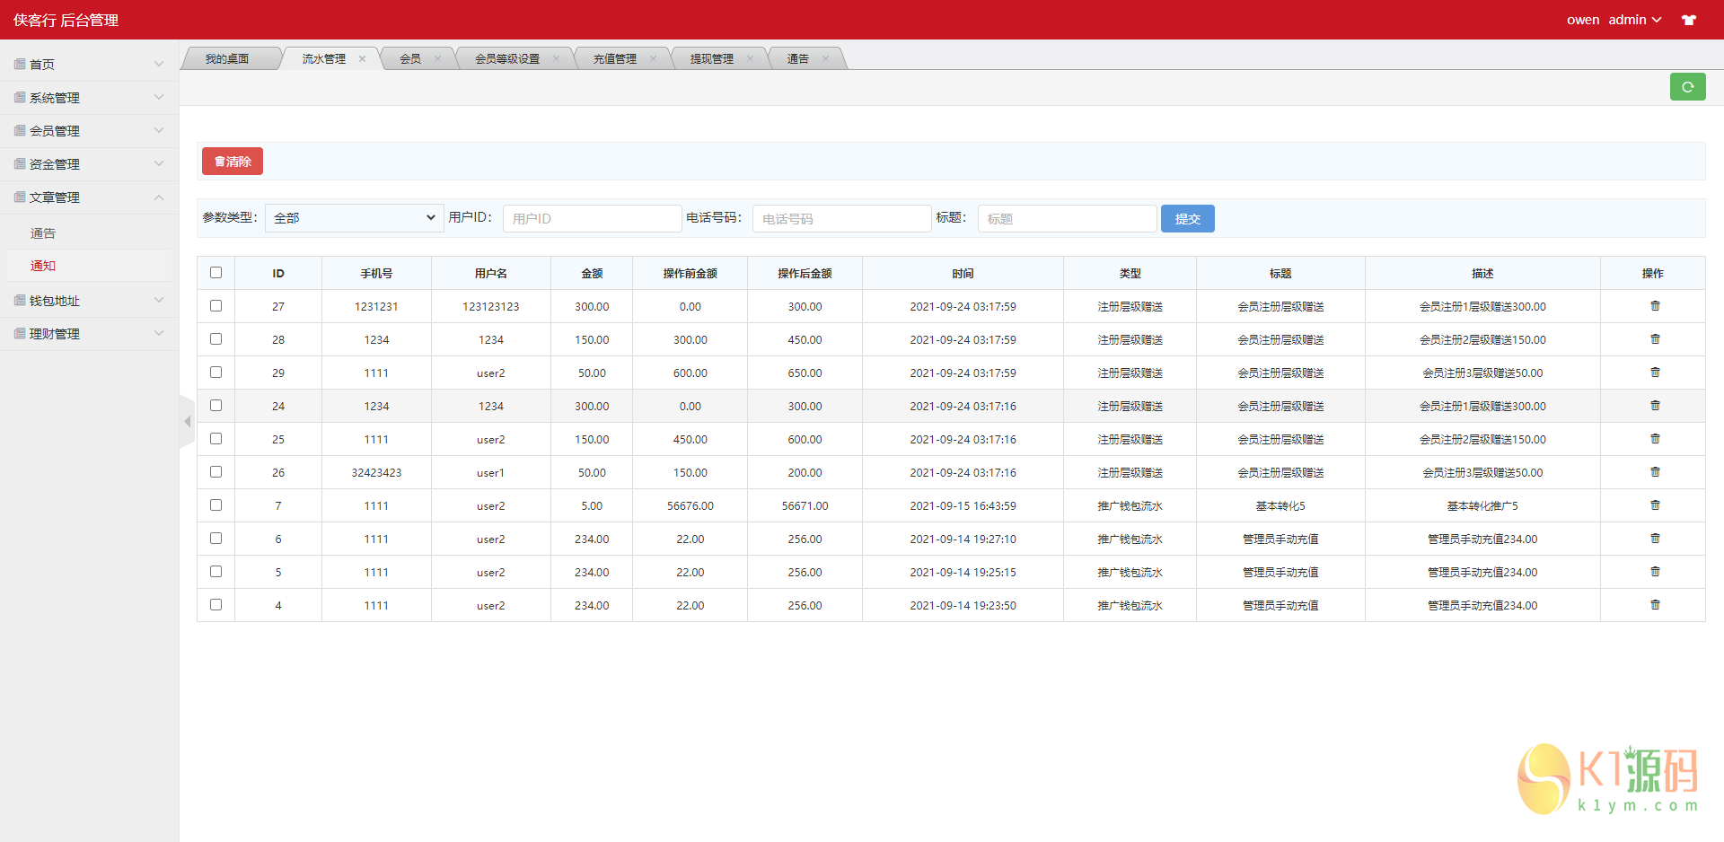This screenshot has height=842, width=1724.
Task: Check the checkbox for row ID 28
Action: pos(215,339)
